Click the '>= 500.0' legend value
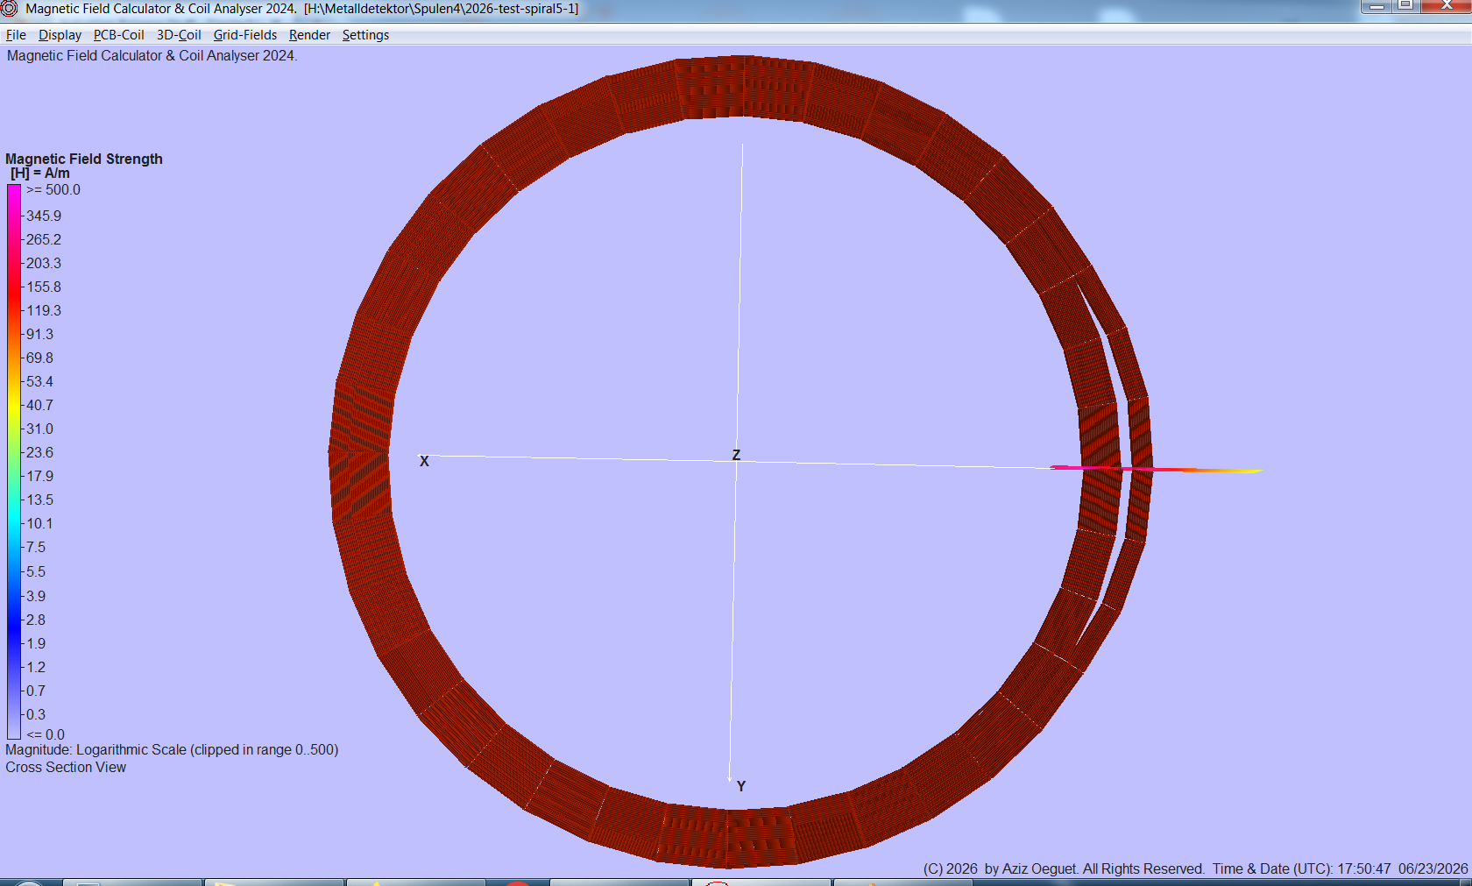Image resolution: width=1472 pixels, height=886 pixels. 53,190
